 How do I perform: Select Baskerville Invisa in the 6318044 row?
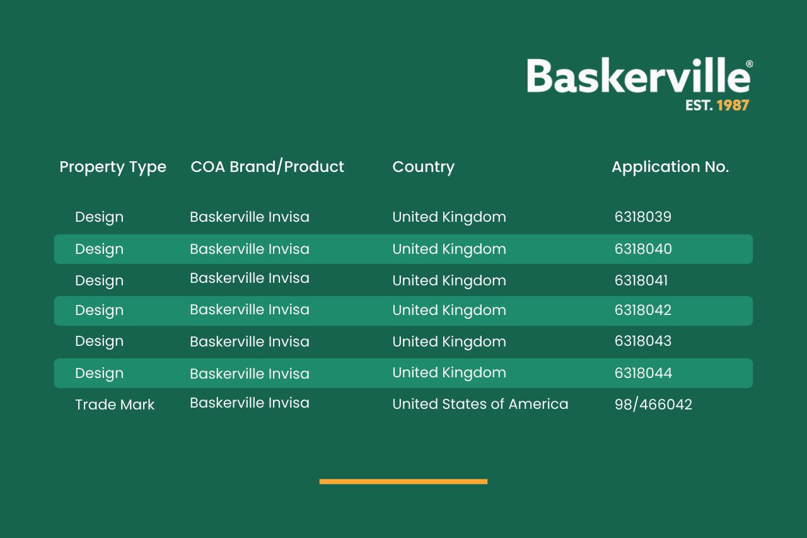pyautogui.click(x=250, y=374)
